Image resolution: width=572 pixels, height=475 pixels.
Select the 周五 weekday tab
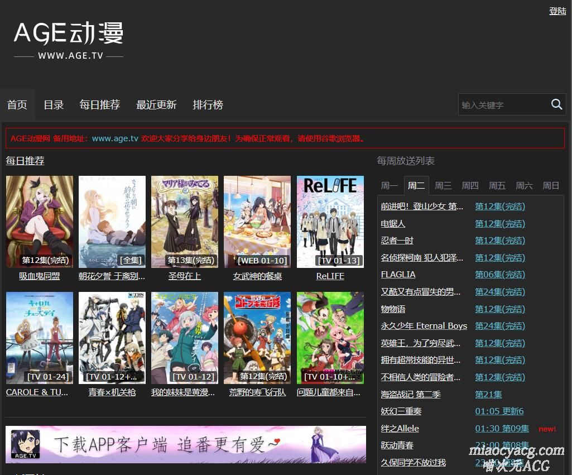497,186
